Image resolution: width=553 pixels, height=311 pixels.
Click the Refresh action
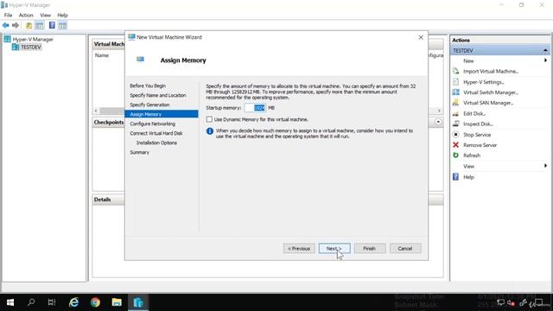(472, 155)
